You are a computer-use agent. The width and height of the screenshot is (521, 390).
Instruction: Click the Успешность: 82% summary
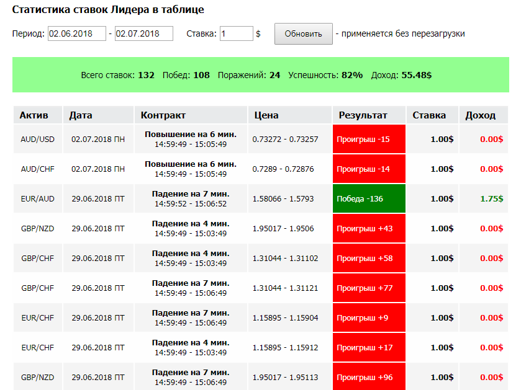tap(325, 75)
